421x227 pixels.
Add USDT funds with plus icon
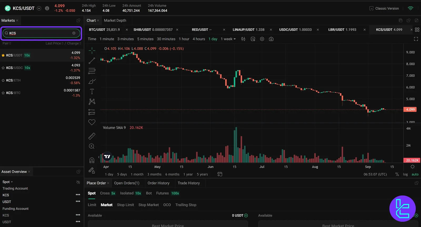click(x=246, y=215)
